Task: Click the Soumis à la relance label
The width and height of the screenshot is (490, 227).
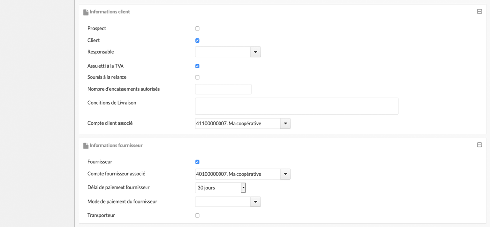Action: (107, 77)
